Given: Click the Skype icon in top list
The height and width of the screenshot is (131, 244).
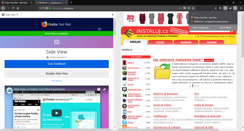Looking at the screenshot, I should tap(124, 122).
